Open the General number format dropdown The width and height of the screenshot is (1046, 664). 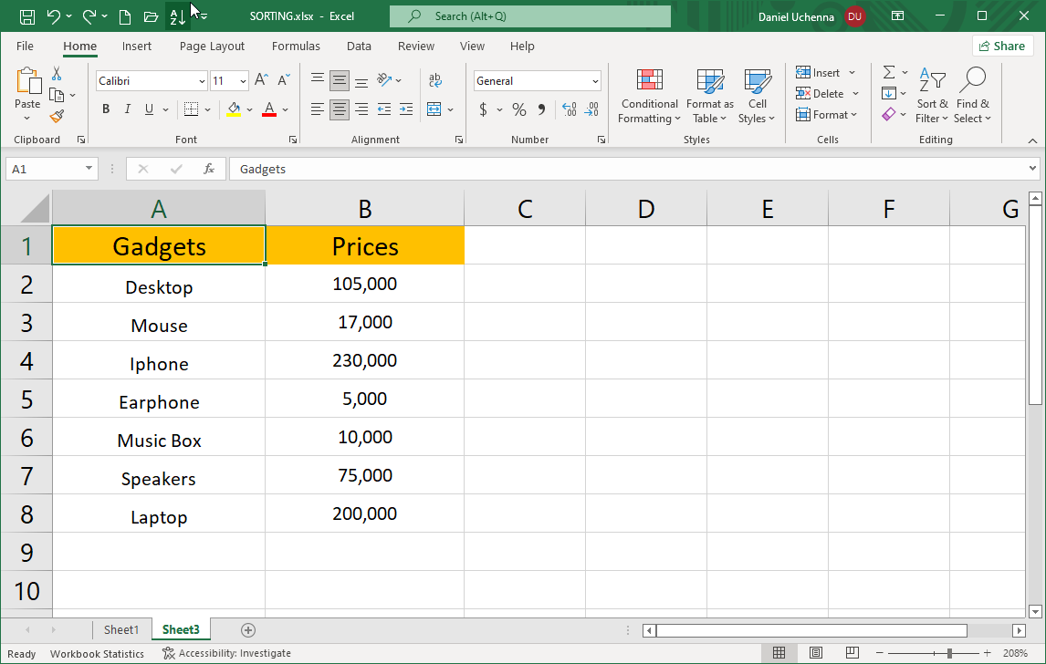pyautogui.click(x=595, y=81)
